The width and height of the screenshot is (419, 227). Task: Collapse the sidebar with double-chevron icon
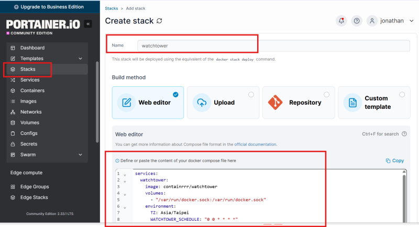click(x=88, y=24)
